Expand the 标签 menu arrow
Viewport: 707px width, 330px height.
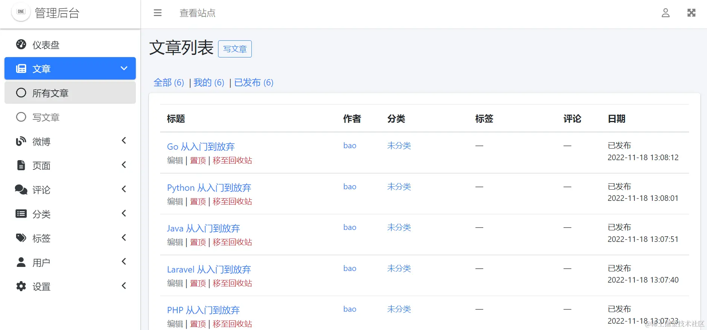pyautogui.click(x=124, y=238)
